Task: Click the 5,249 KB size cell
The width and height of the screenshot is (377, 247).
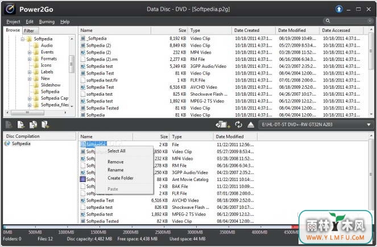Action: tap(177, 66)
